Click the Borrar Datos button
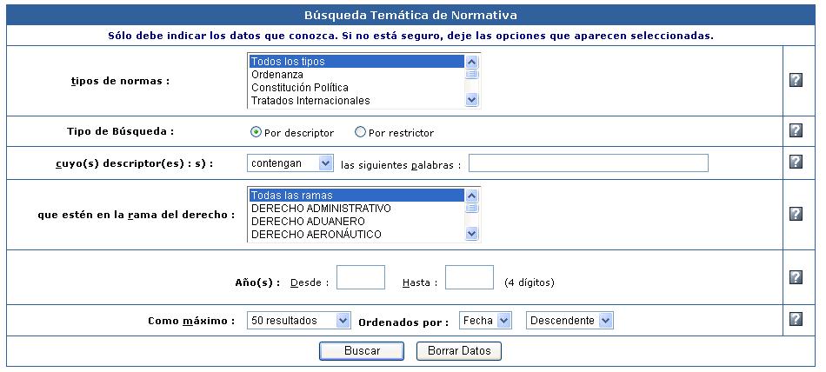 tap(459, 351)
